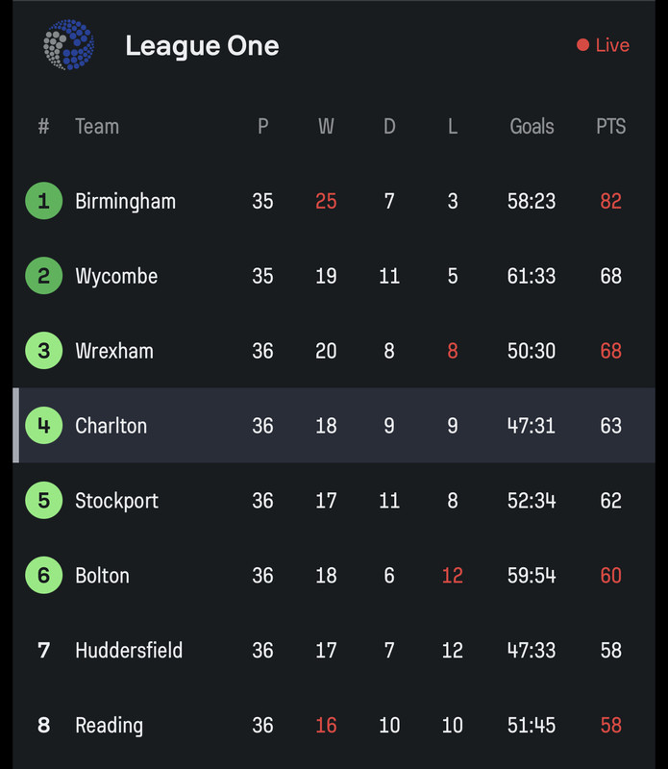Select the Huddersfield team name
The image size is (668, 769).
[x=129, y=651]
